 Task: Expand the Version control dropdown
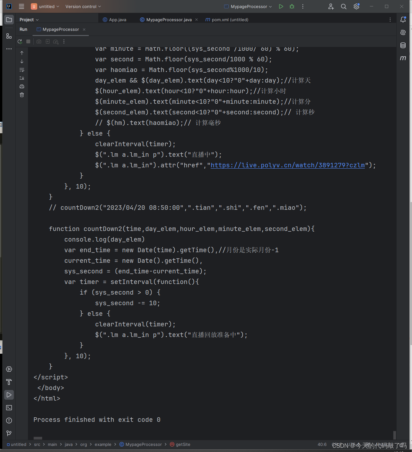tap(83, 6)
